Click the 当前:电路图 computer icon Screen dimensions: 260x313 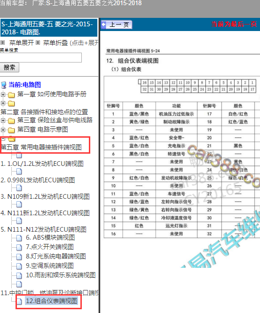[4, 85]
